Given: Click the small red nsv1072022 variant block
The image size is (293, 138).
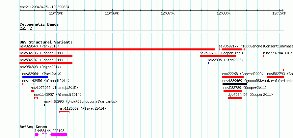Looking at the screenshot, I should click(x=32, y=91).
